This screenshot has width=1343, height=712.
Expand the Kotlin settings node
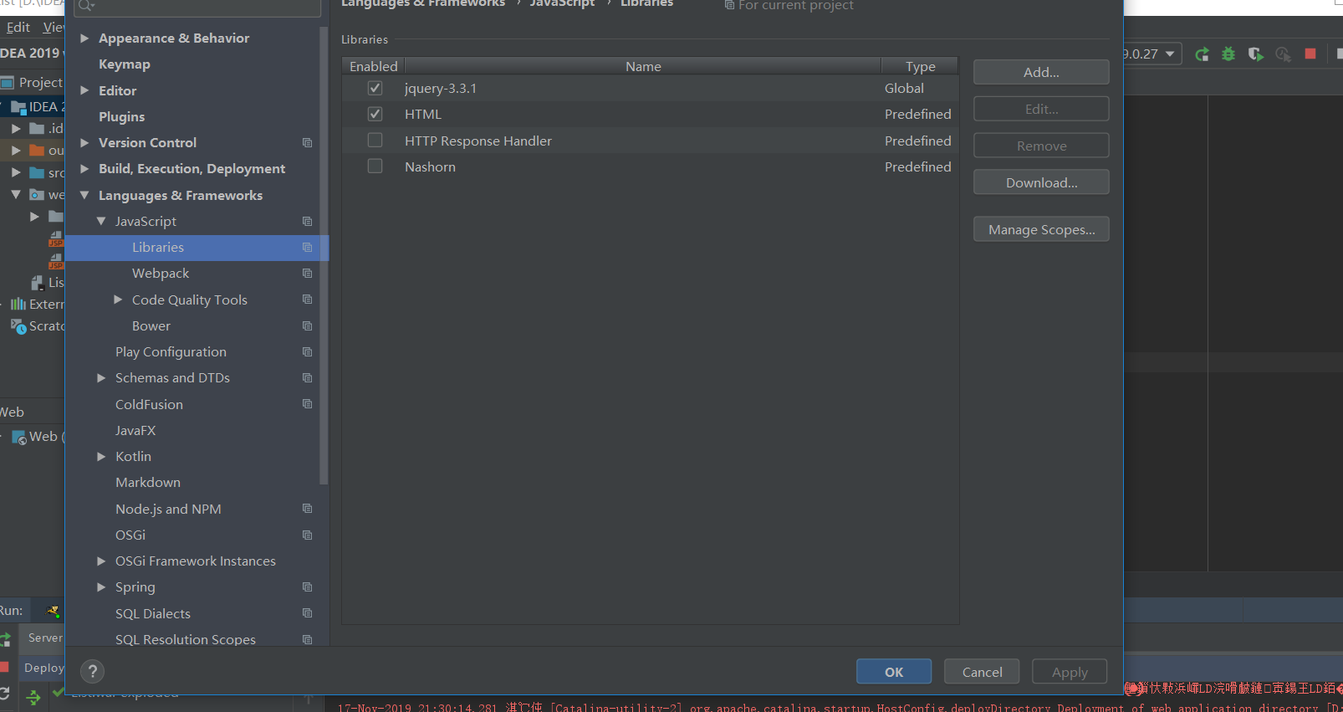tap(101, 457)
